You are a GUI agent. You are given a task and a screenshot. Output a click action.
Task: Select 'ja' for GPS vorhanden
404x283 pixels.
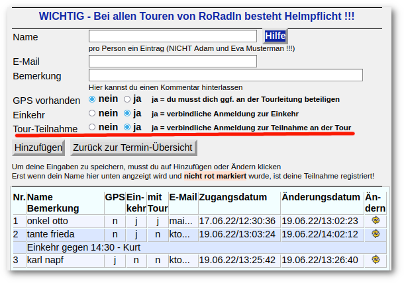(x=127, y=99)
